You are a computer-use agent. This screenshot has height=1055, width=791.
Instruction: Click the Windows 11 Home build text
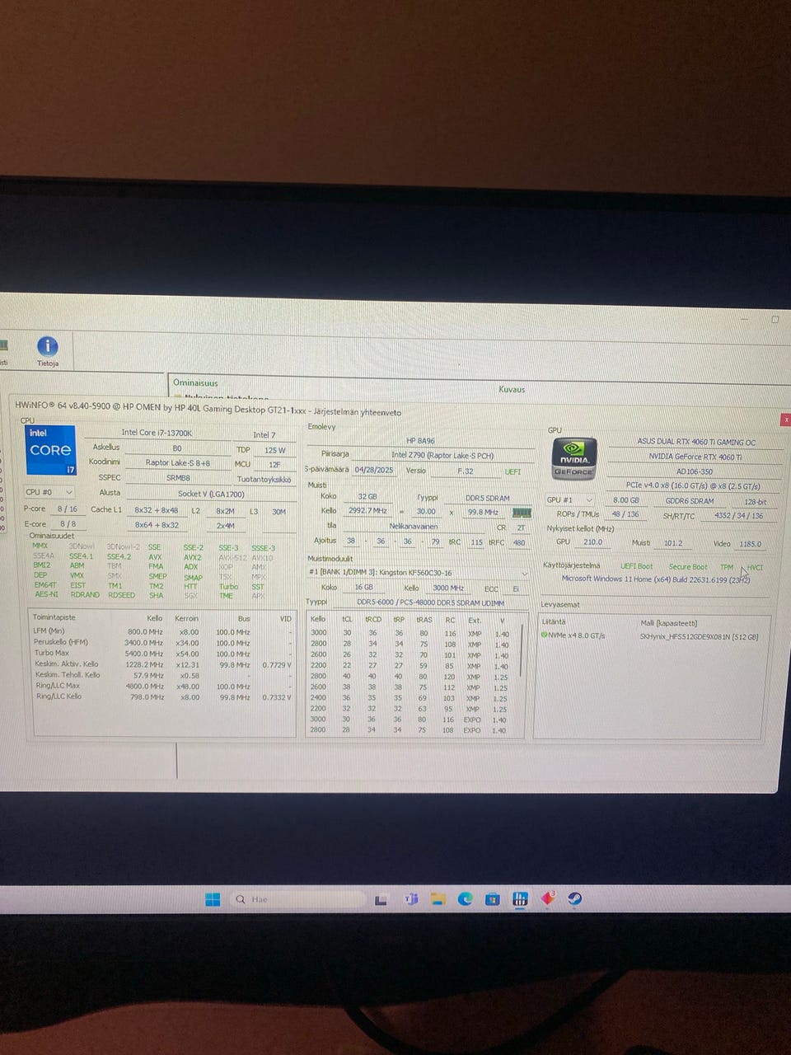tap(656, 579)
